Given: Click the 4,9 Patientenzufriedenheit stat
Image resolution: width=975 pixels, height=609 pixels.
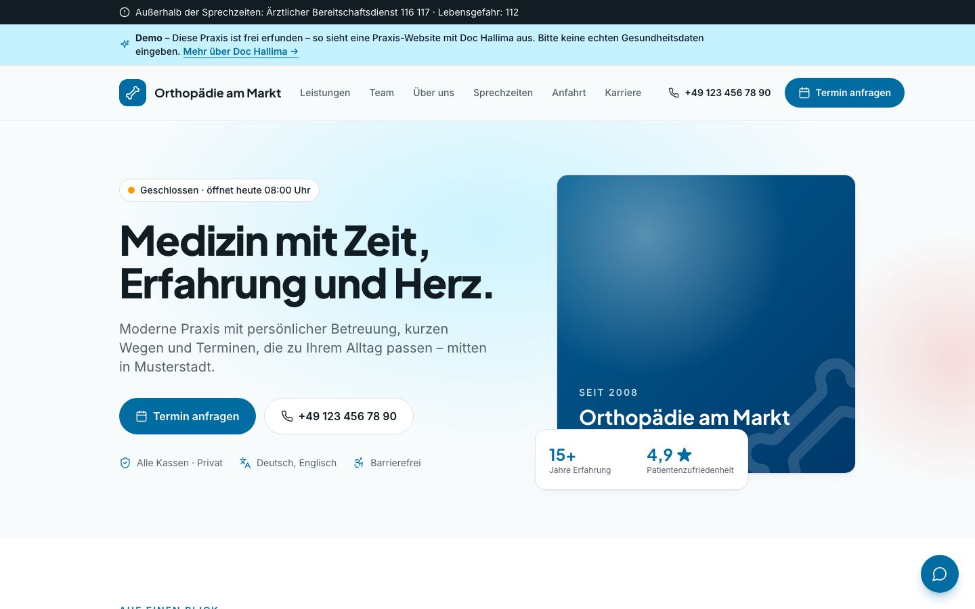Looking at the screenshot, I should tap(690, 460).
